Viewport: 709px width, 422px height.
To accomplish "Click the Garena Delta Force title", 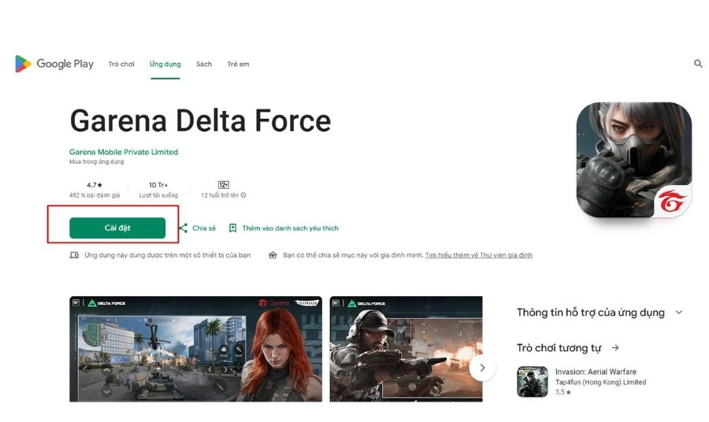I will (x=200, y=120).
